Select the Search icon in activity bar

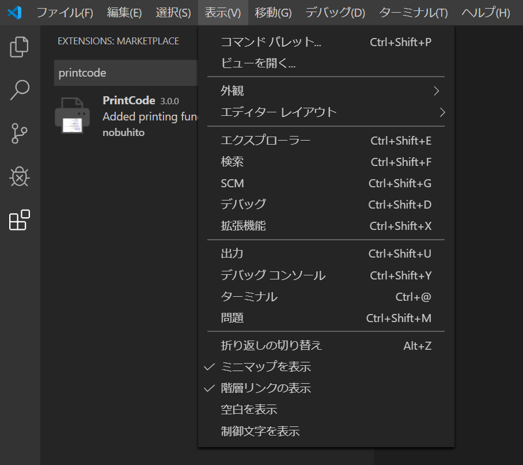coord(19,90)
